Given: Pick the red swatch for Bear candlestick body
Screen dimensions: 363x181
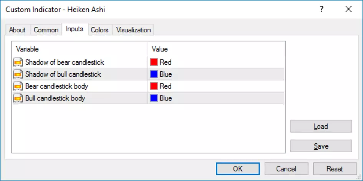Looking at the screenshot, I should point(154,86).
